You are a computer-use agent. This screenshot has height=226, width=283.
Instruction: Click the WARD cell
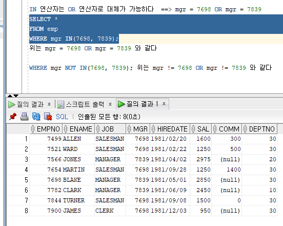(78, 149)
